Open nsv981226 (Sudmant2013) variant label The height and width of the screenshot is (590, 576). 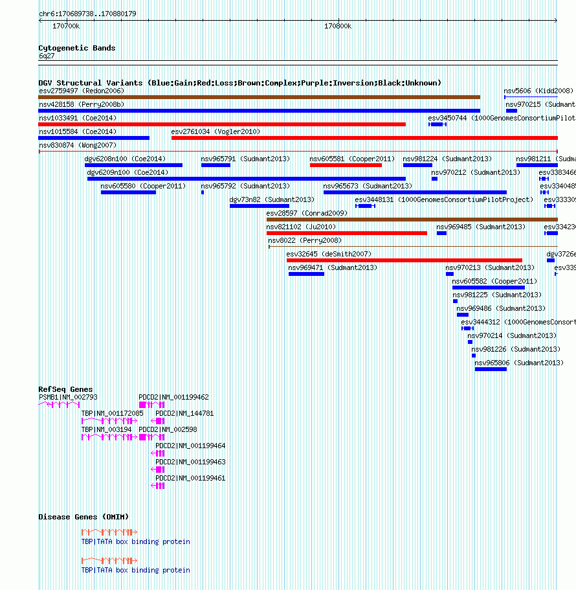pyautogui.click(x=516, y=349)
